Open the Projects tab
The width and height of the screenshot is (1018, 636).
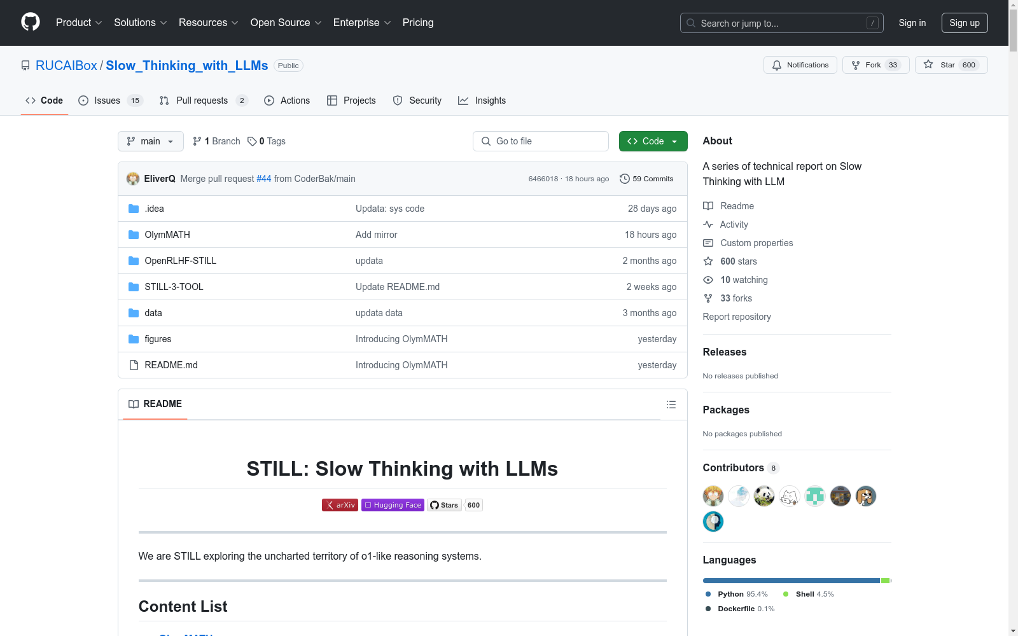point(351,100)
